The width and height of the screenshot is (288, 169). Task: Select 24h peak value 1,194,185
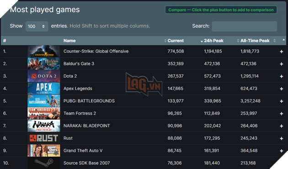click(x=213, y=51)
